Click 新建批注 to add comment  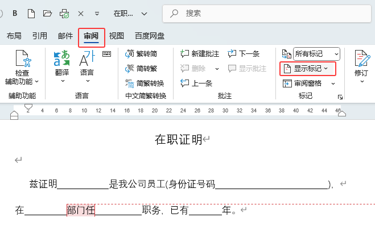(x=200, y=54)
